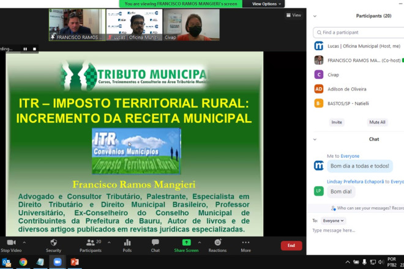Image resolution: width=404 pixels, height=269 pixels.
Task: Click BASTOS/SP - Natielli participant name
Action: pos(348,104)
